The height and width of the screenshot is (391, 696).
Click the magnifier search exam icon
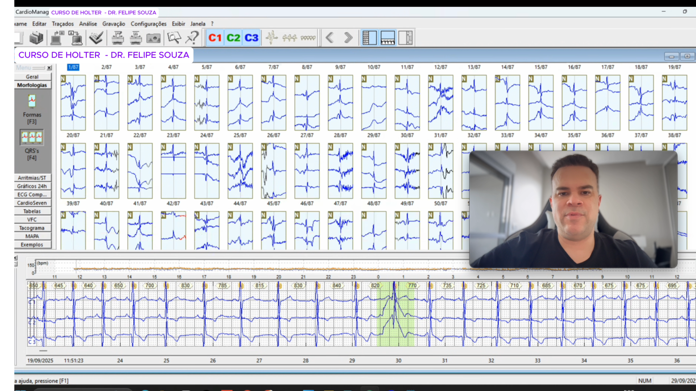click(x=174, y=38)
